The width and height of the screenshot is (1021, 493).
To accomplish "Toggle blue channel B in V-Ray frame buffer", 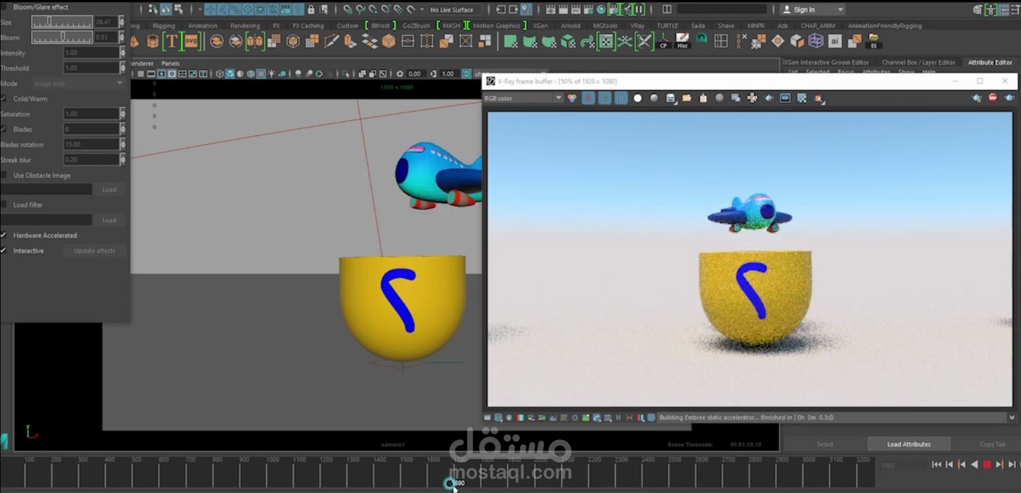I will click(621, 98).
